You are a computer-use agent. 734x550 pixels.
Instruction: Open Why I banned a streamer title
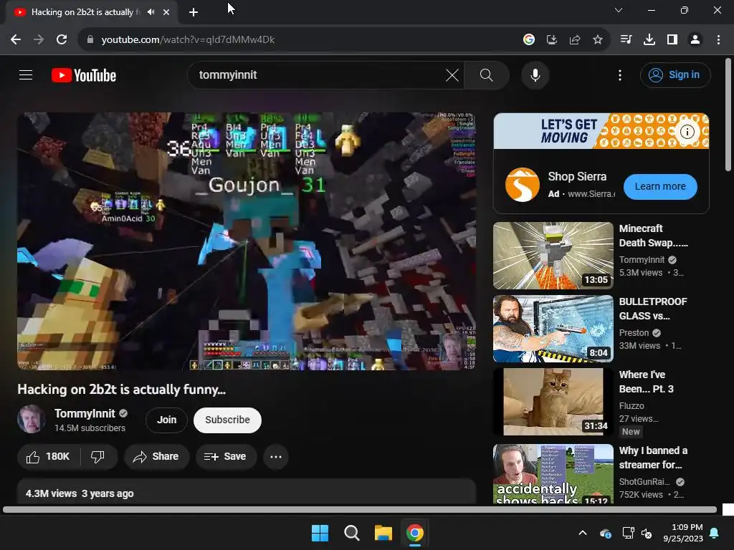click(653, 458)
